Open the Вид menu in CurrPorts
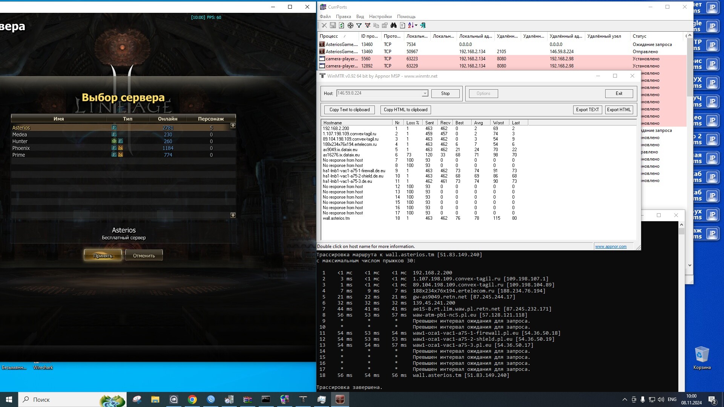Screen dimensions: 724x407 click(360, 17)
